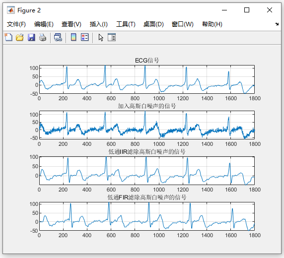284x258 pixels.
Task: Click the New Figure toolbar icon
Action: [x=8, y=37]
